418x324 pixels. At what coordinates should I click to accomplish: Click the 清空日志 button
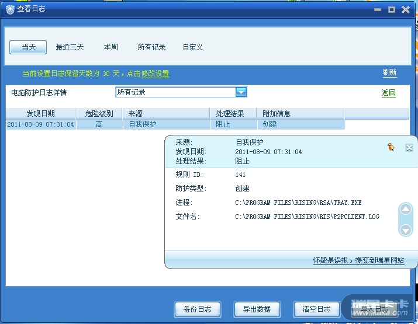316,309
